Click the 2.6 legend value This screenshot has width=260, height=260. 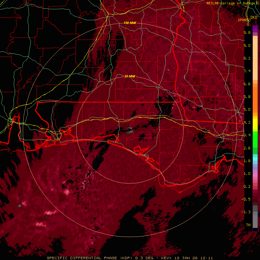[247, 148]
